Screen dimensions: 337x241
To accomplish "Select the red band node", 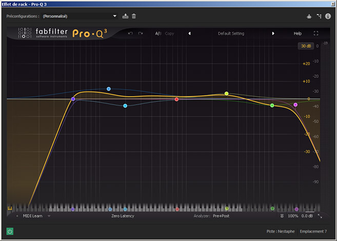I will click(x=176, y=99).
